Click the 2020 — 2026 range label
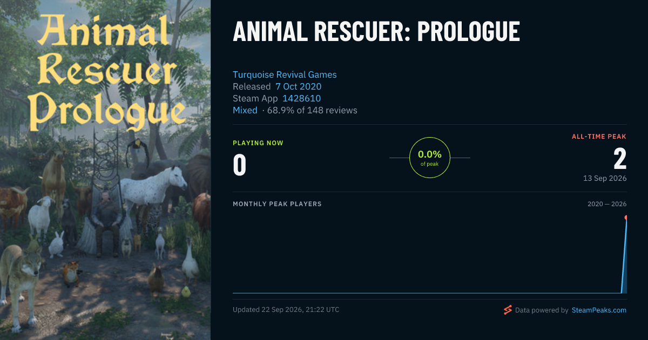 (607, 204)
